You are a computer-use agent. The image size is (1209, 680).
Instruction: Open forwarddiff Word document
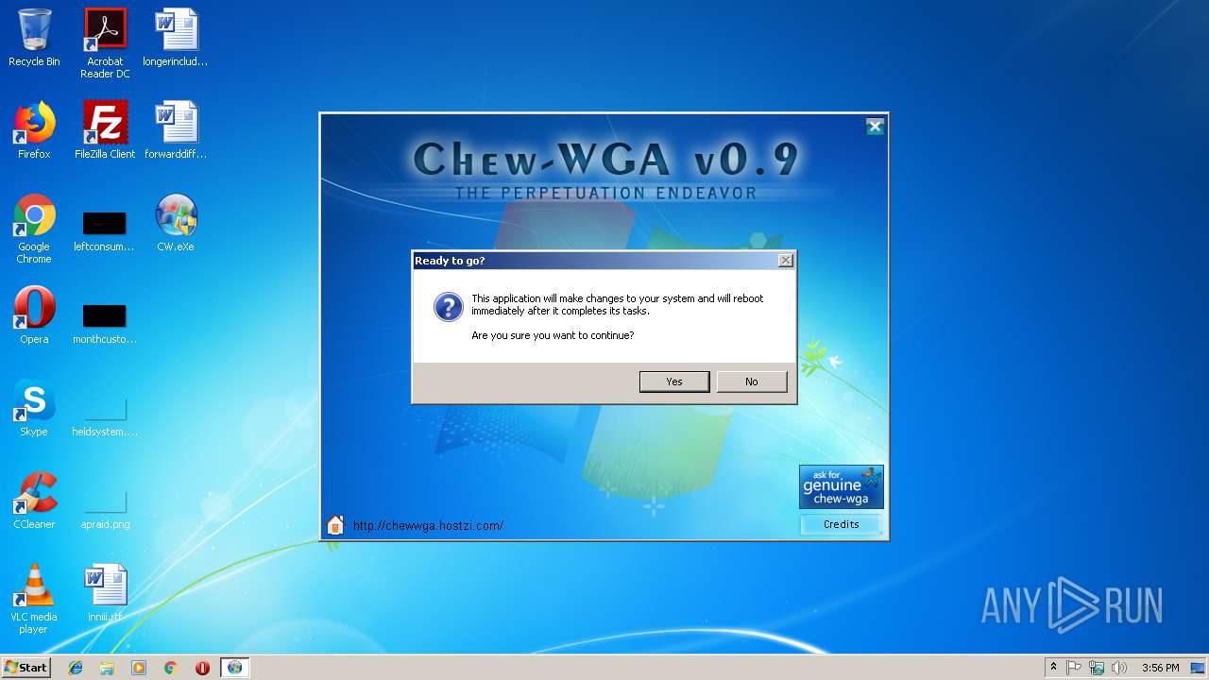[x=176, y=130]
